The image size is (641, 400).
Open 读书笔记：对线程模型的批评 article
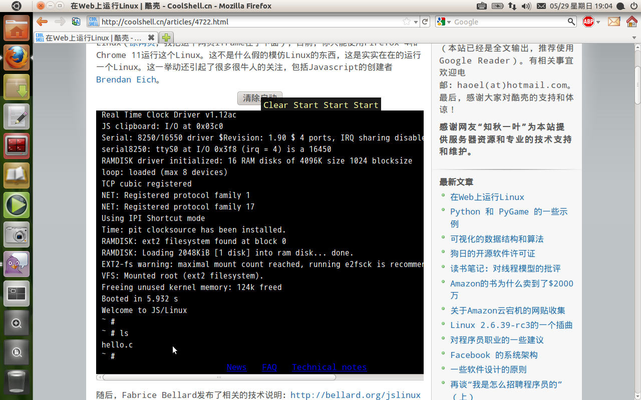pos(505,268)
